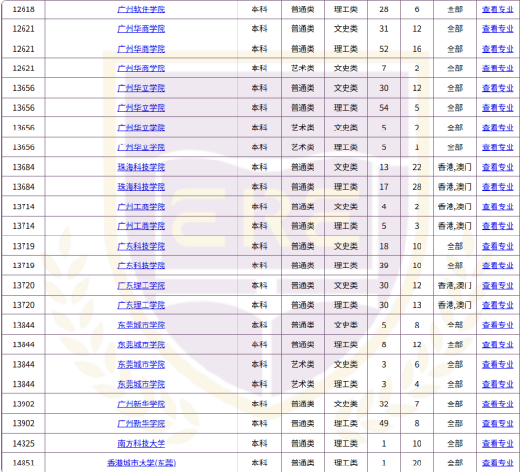The height and width of the screenshot is (473, 520).
Task: Select the value 39 in 广东科技学院 row
Action: [384, 266]
